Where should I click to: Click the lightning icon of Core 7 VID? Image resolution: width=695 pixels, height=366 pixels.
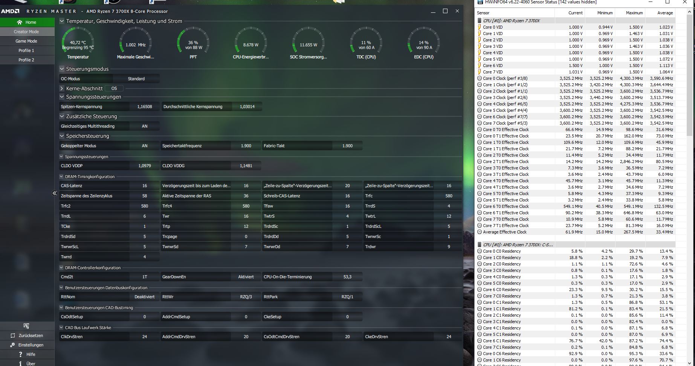[x=480, y=72]
